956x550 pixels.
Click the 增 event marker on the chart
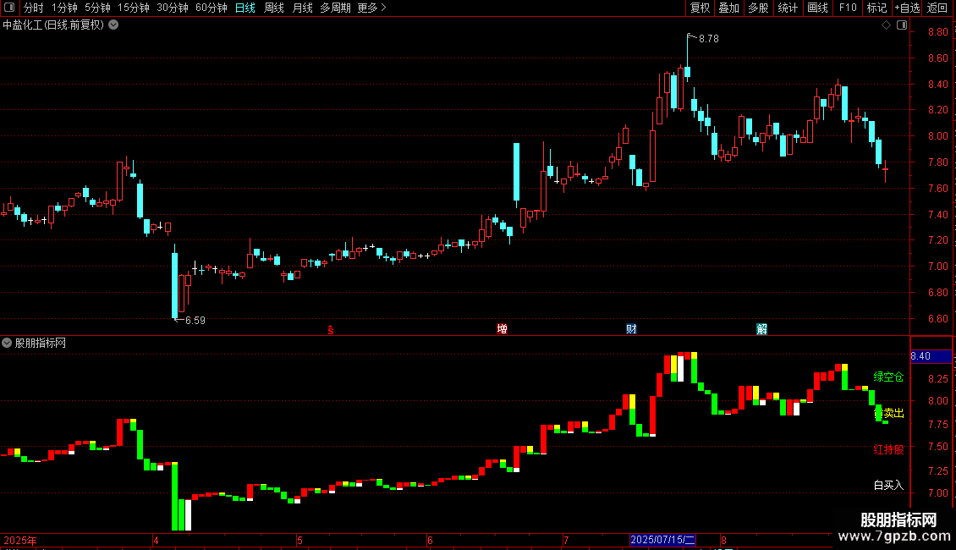(502, 329)
